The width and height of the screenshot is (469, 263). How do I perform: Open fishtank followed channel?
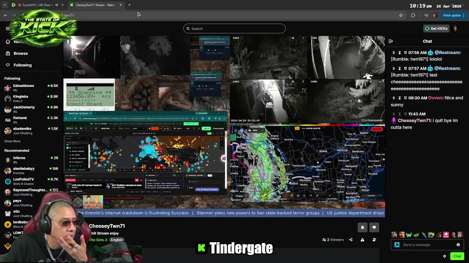point(31,120)
